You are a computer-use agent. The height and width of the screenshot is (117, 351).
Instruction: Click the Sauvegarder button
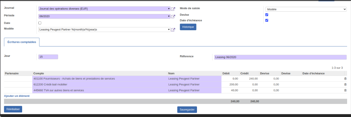(x=187, y=110)
